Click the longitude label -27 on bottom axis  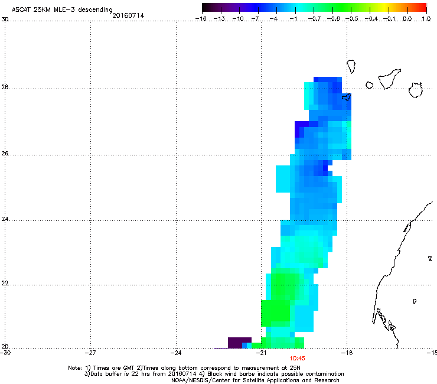tap(90, 353)
